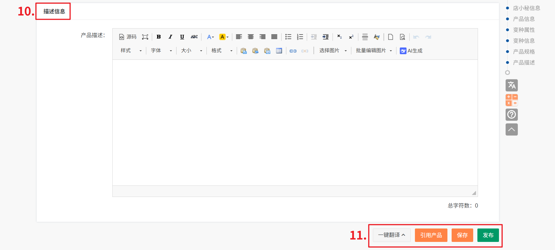Screen dimensions: 555x250
Task: Toggle bold formatting in the editor
Action: click(159, 37)
